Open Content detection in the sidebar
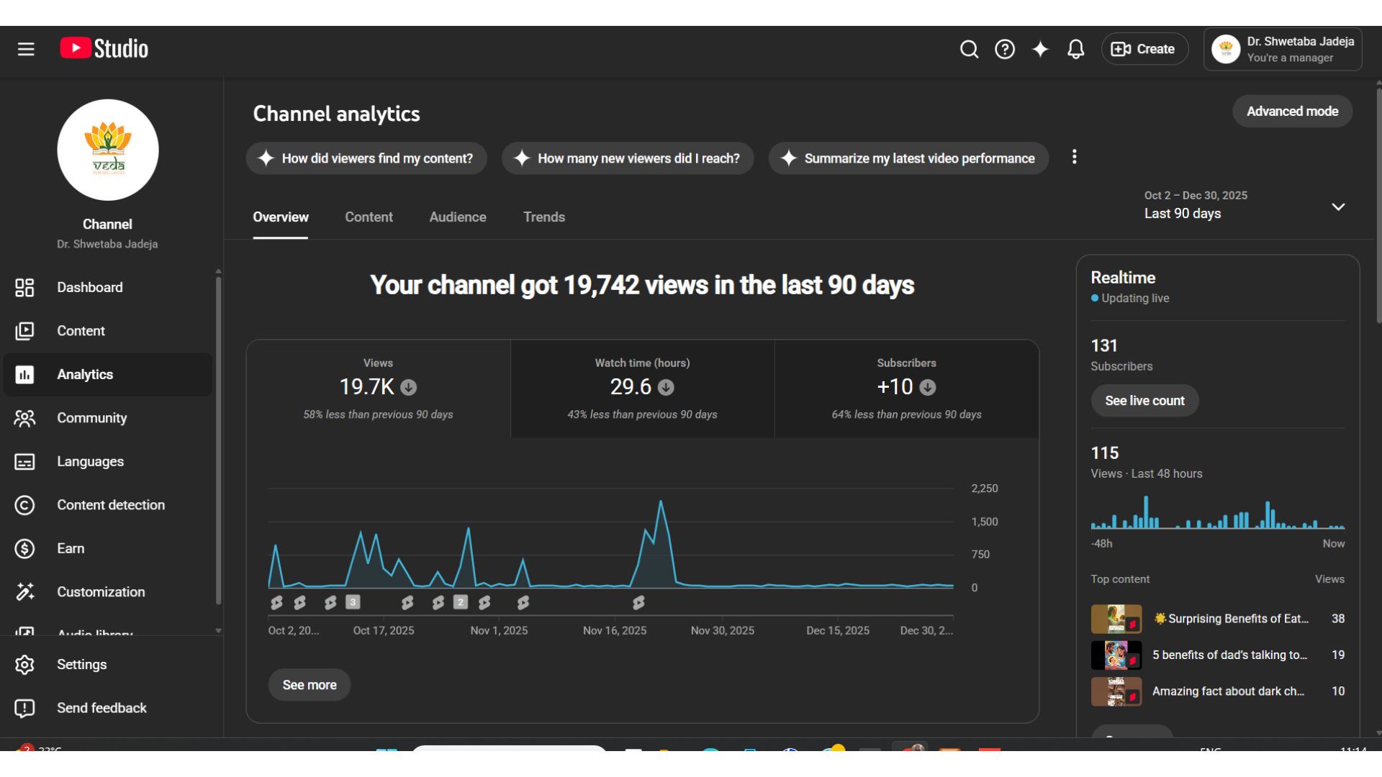The width and height of the screenshot is (1382, 777). click(110, 505)
